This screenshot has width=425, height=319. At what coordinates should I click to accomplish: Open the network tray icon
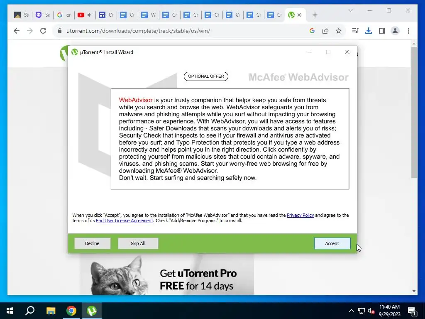pyautogui.click(x=361, y=311)
